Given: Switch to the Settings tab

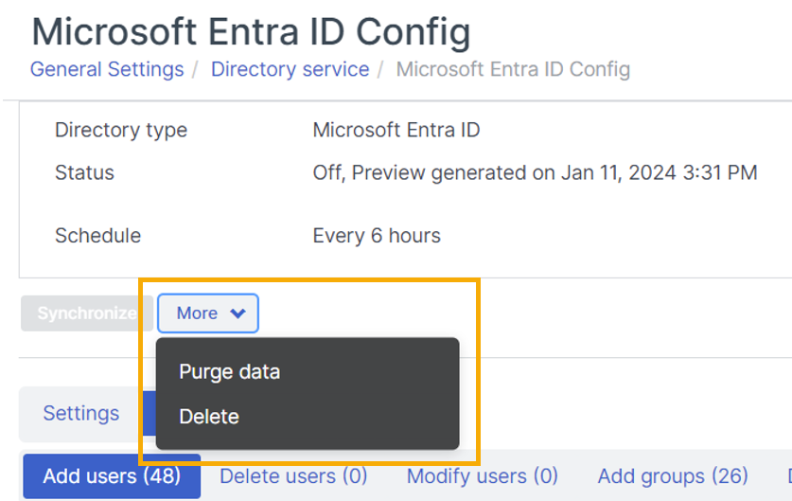Looking at the screenshot, I should point(81,414).
